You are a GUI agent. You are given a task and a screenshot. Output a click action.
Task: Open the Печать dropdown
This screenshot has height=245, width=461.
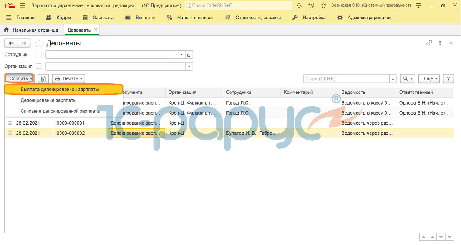tap(68, 78)
